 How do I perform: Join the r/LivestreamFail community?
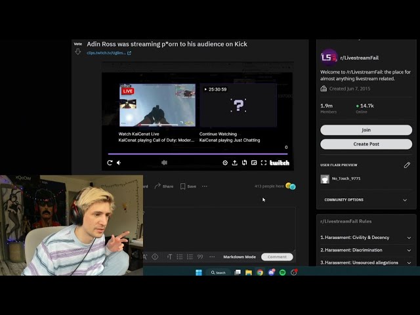(x=366, y=130)
